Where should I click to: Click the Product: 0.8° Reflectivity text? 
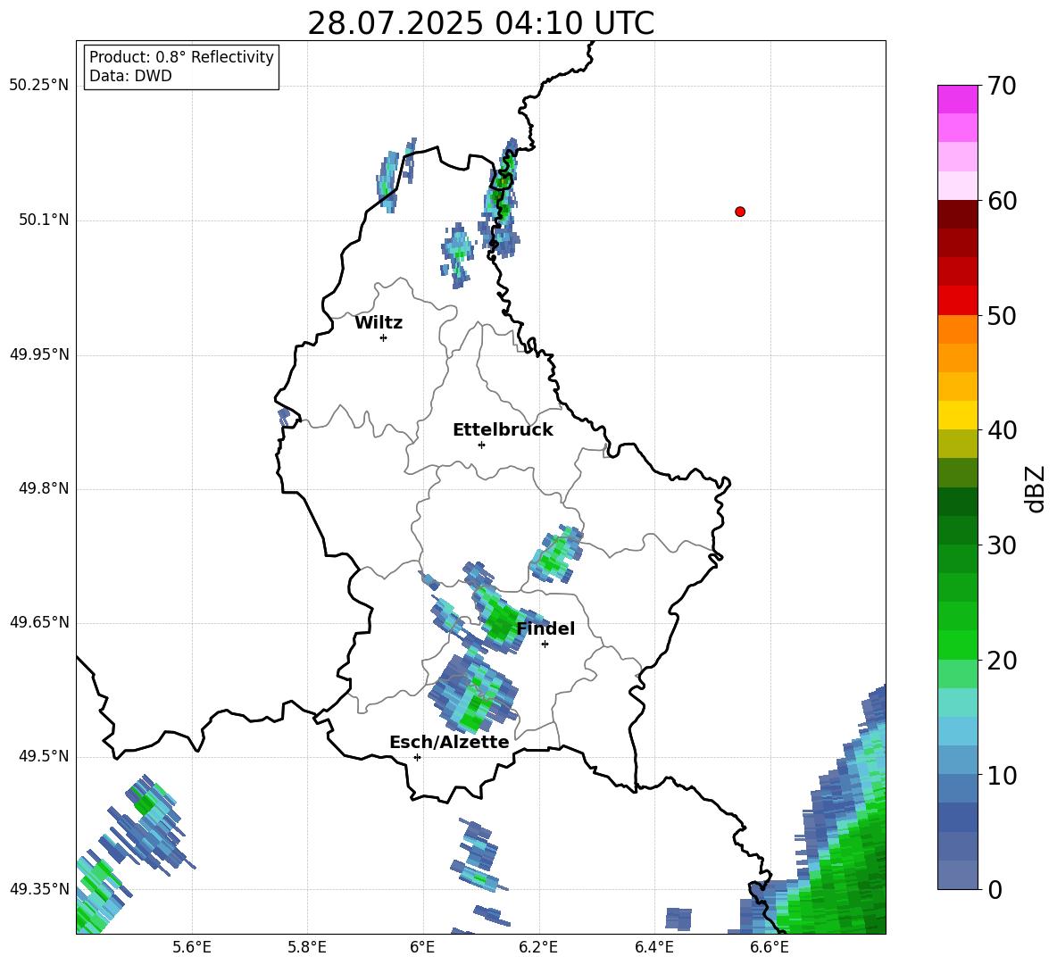181,57
